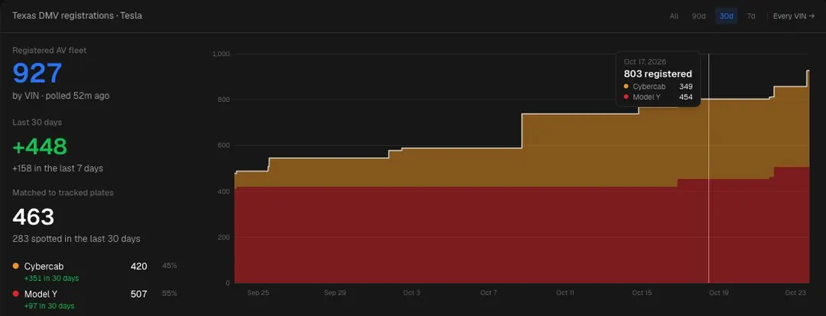
Task: Click the 600 y-axis label
Action: (x=223, y=145)
